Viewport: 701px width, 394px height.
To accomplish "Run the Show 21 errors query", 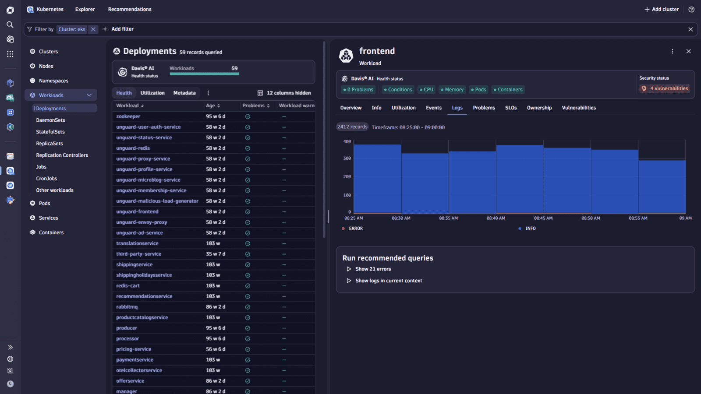I will point(373,269).
